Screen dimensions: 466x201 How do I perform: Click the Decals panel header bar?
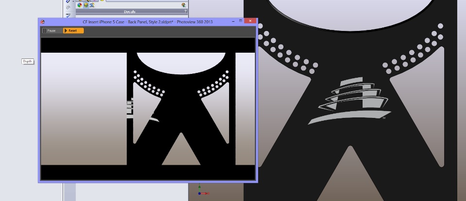click(x=132, y=12)
